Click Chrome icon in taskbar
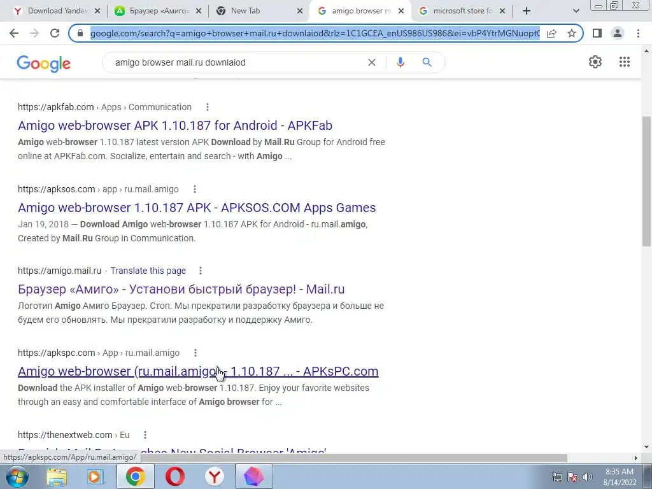The image size is (652, 489). click(136, 476)
